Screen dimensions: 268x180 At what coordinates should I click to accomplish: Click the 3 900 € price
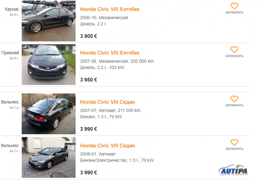(89, 36)
